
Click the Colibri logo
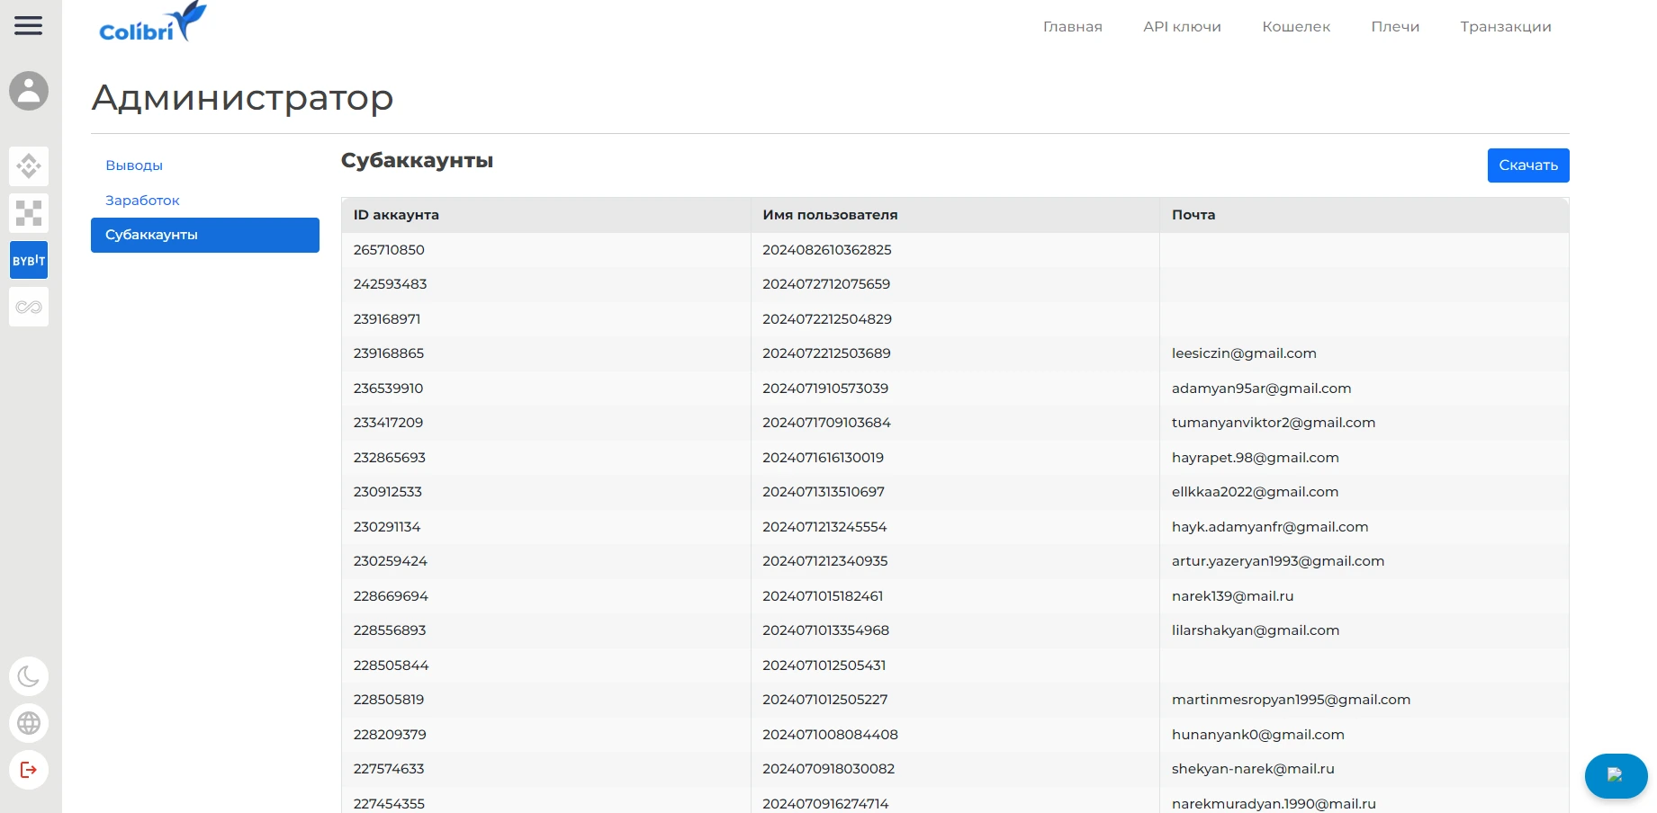click(153, 22)
